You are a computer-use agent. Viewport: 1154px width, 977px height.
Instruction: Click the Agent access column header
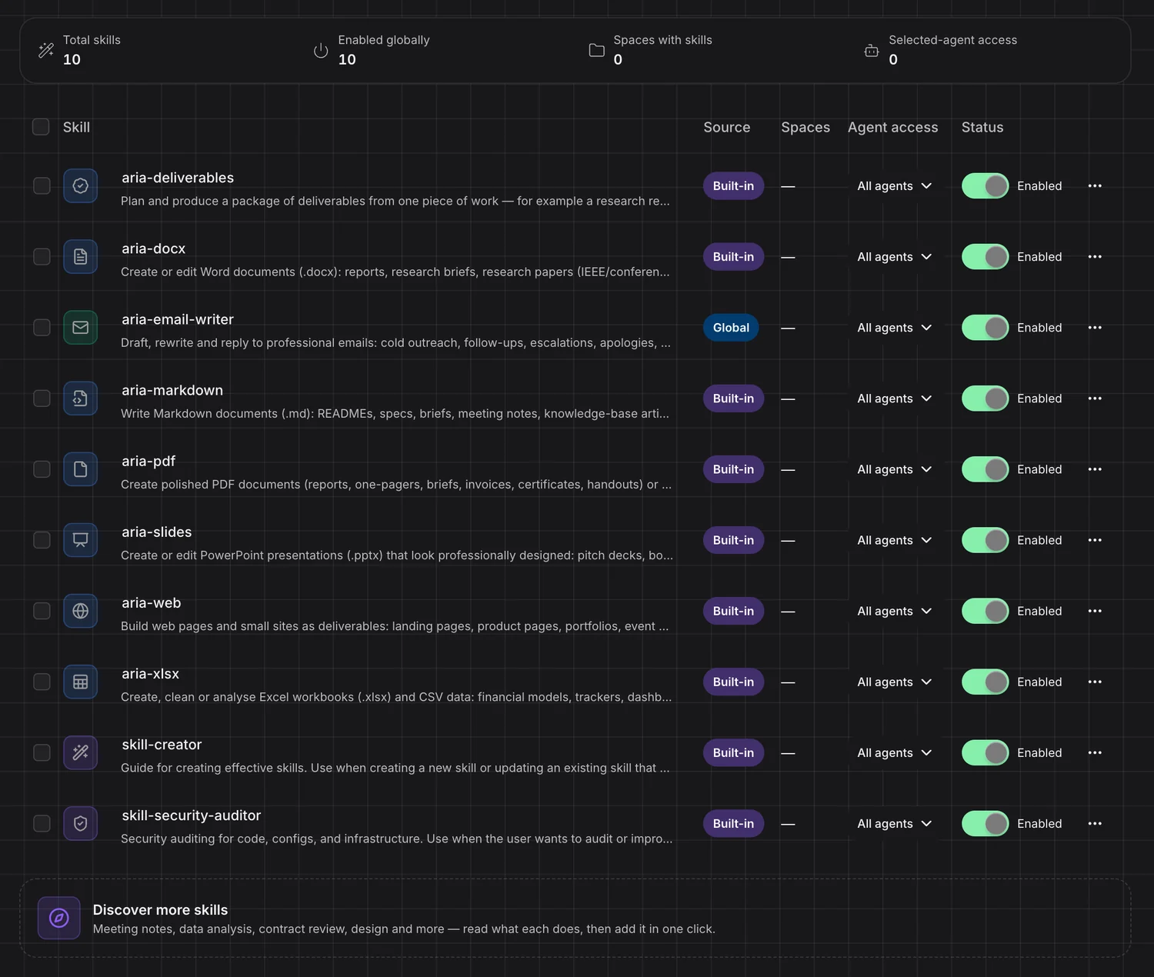coord(892,127)
